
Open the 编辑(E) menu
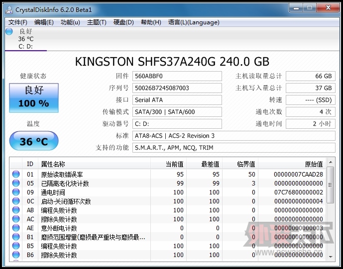(44, 22)
